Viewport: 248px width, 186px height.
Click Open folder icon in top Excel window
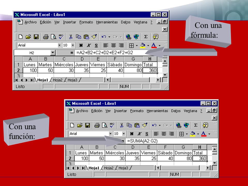(28, 37)
